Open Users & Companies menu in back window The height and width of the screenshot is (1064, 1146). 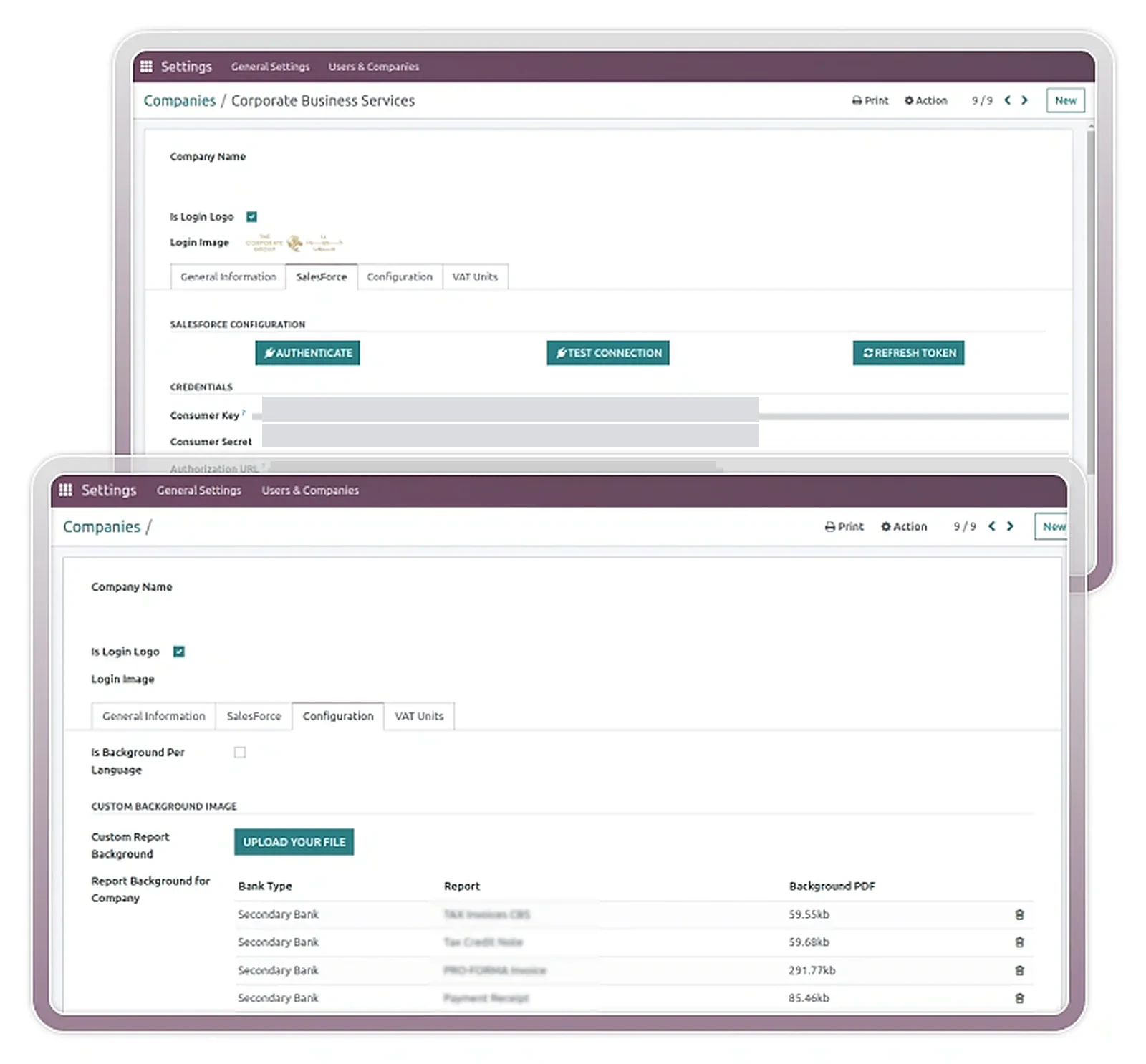pos(373,67)
